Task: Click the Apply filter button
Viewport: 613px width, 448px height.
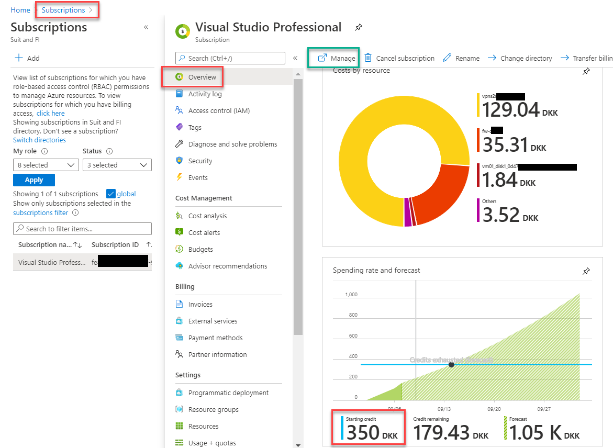Action: coord(34,180)
